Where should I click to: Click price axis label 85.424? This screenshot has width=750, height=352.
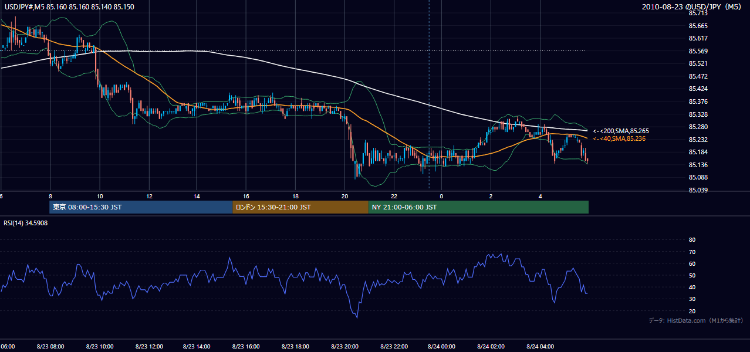[698, 89]
